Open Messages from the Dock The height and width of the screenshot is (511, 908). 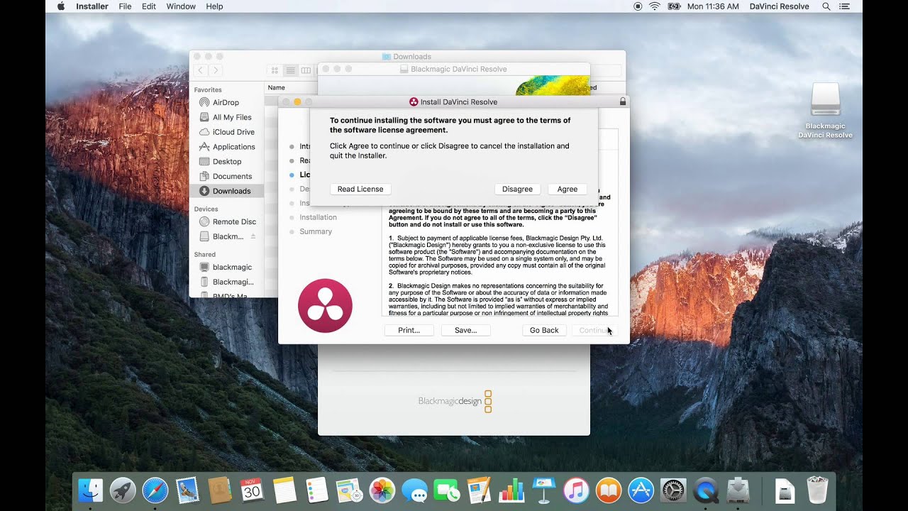point(414,490)
